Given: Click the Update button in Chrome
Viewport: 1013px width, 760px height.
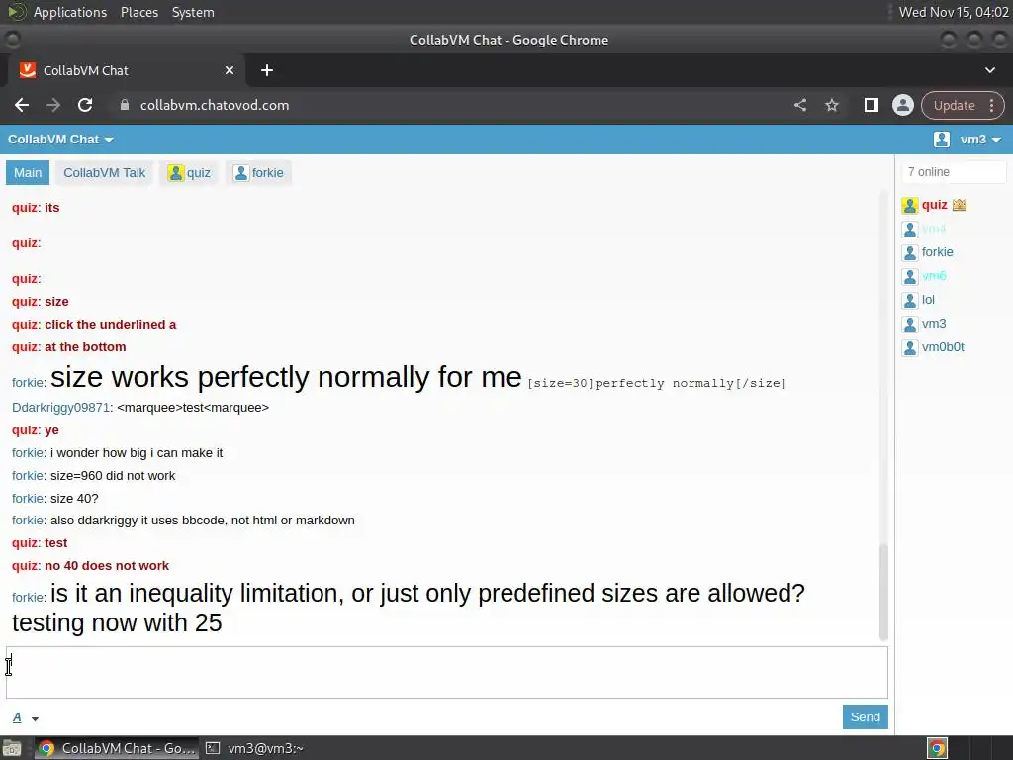Looking at the screenshot, I should click(954, 105).
